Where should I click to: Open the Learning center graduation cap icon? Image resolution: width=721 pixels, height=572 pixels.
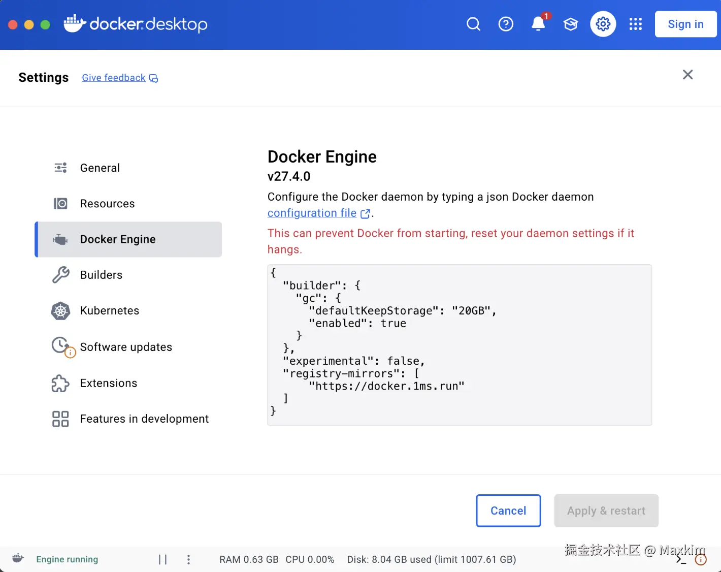[x=571, y=24]
